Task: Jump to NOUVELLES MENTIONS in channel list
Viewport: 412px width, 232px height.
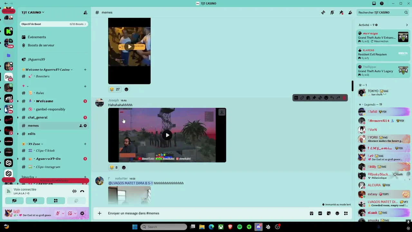Action: 54,181
